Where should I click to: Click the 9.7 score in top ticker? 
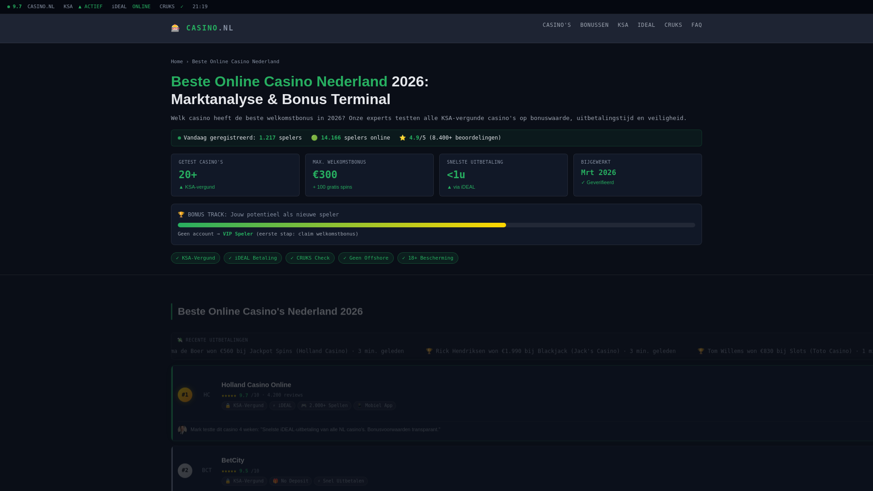click(17, 7)
